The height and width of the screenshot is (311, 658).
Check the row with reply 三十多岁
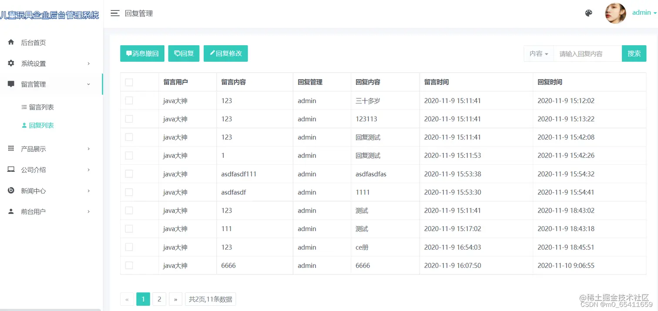click(x=129, y=100)
